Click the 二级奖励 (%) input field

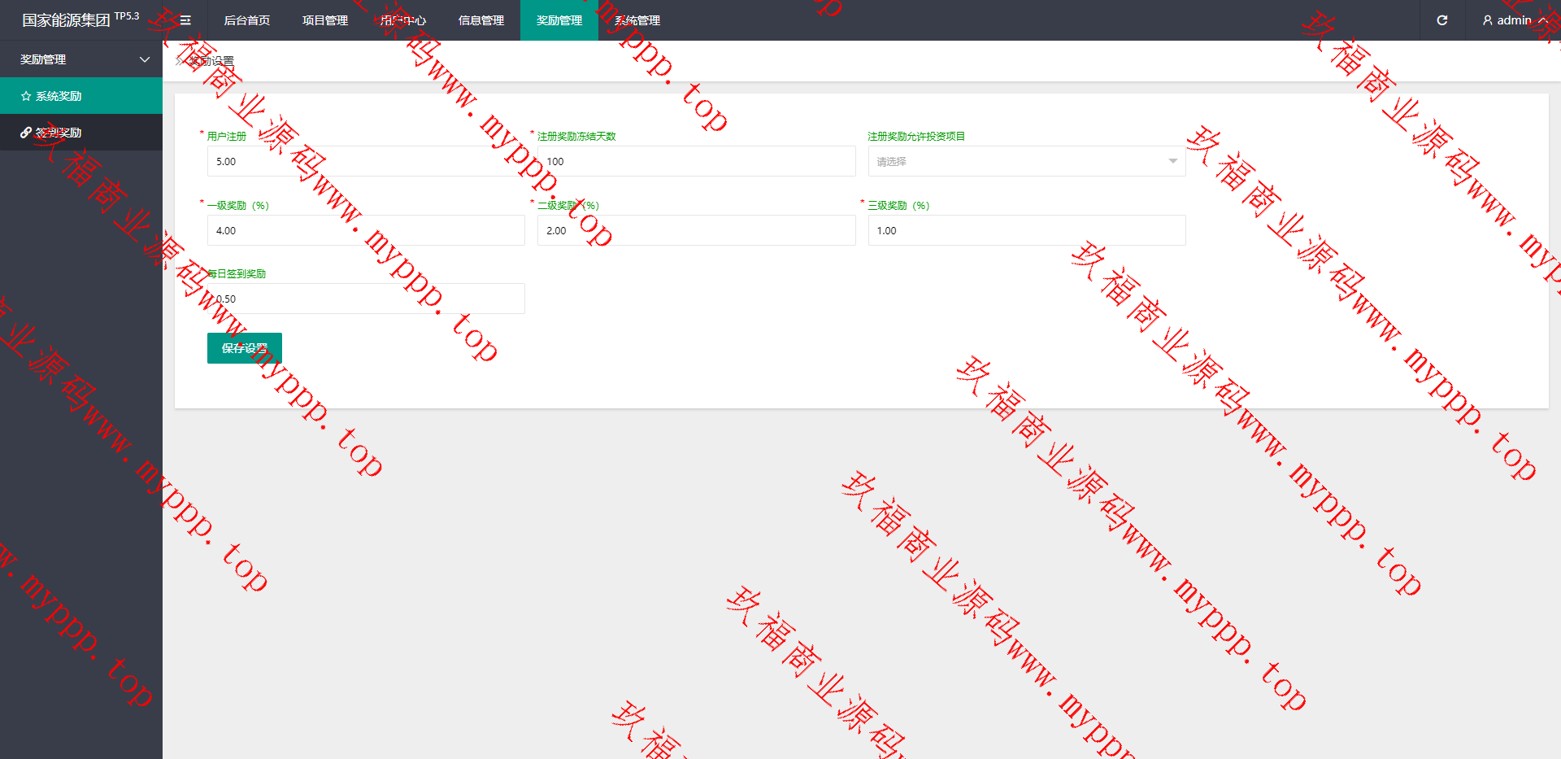click(x=697, y=230)
